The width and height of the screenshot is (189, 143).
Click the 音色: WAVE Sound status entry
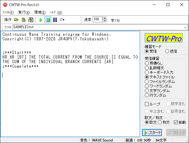tap(96, 140)
